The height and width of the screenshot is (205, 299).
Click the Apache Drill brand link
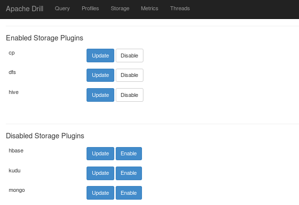point(25,9)
